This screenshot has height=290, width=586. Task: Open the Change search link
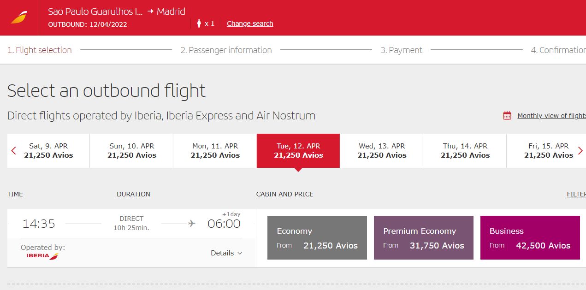pyautogui.click(x=250, y=24)
